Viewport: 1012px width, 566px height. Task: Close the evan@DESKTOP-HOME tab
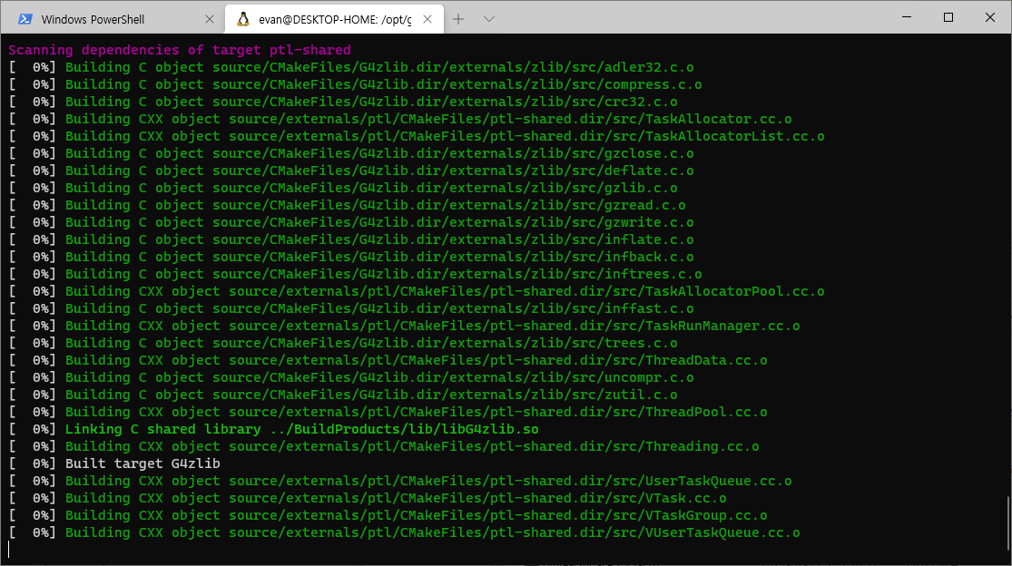(x=427, y=19)
